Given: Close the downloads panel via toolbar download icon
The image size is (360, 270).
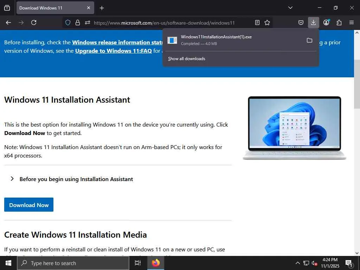Looking at the screenshot, I should [313, 22].
